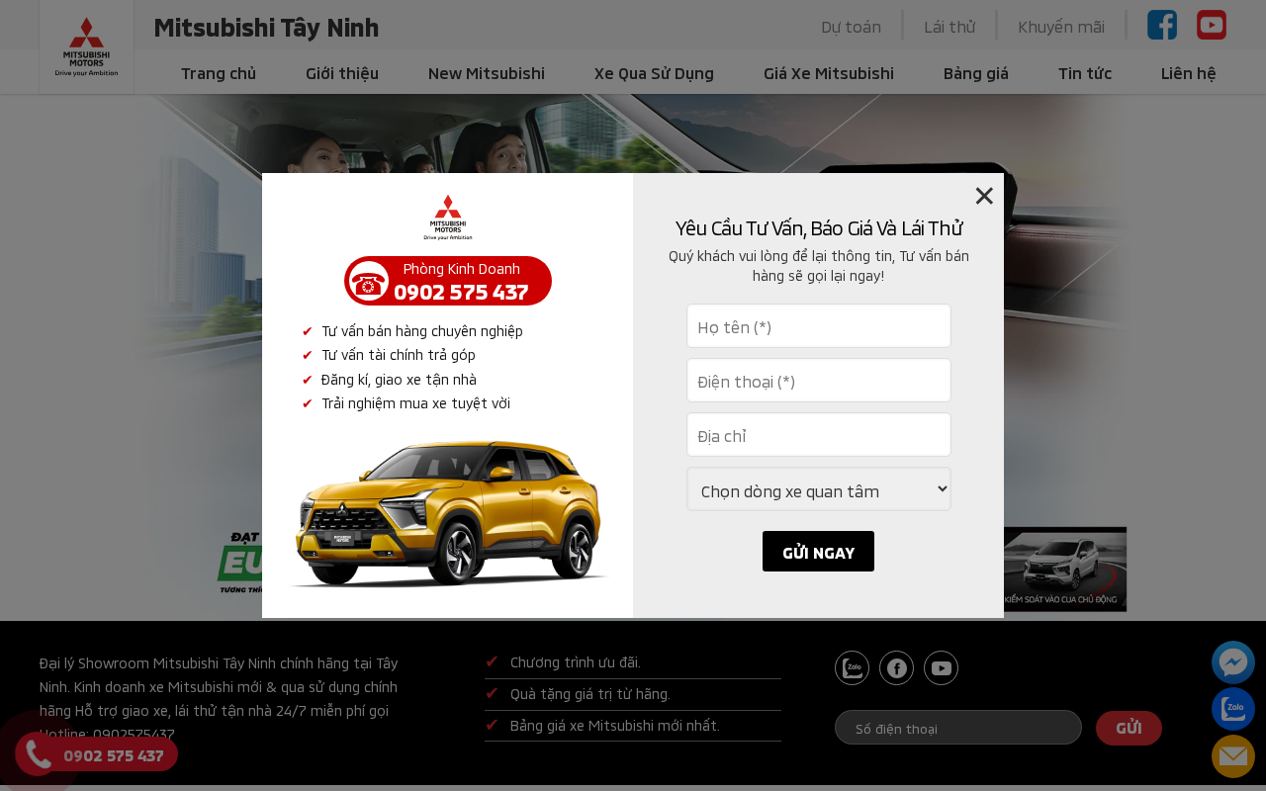This screenshot has height=791, width=1266.
Task: Click the yellow SUV image in popup
Action: click(x=447, y=514)
